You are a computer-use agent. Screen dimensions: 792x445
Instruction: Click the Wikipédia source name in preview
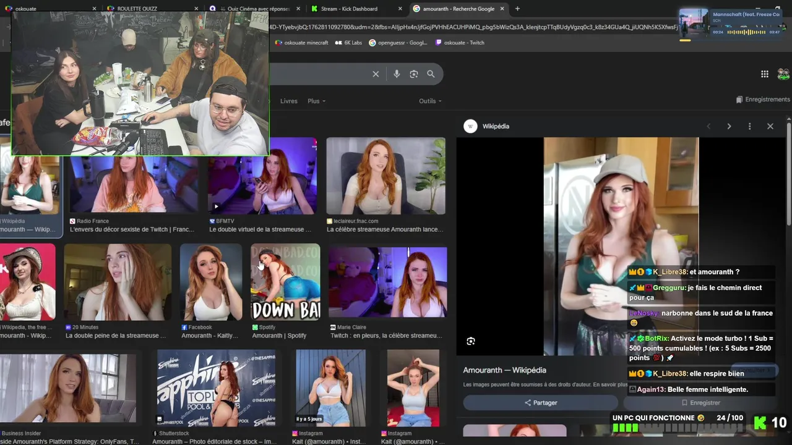(x=496, y=126)
